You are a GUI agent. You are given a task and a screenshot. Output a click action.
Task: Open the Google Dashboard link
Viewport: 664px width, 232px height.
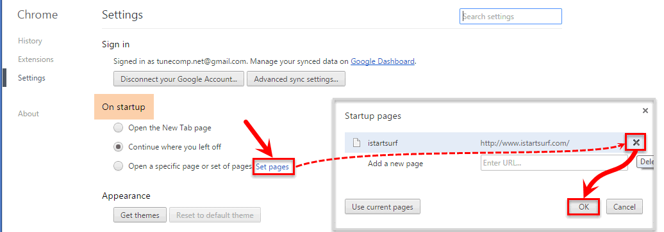(x=383, y=61)
